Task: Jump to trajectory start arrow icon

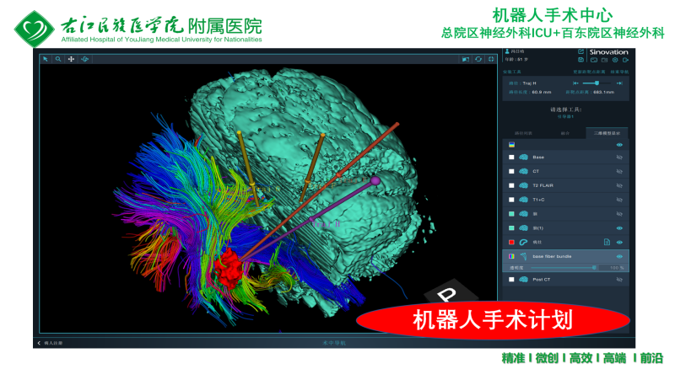Action: (x=575, y=83)
